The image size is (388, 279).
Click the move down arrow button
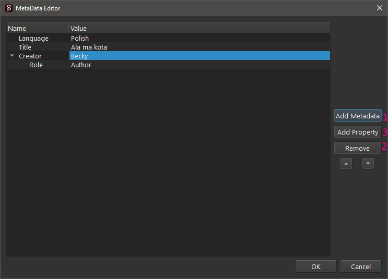368,164
